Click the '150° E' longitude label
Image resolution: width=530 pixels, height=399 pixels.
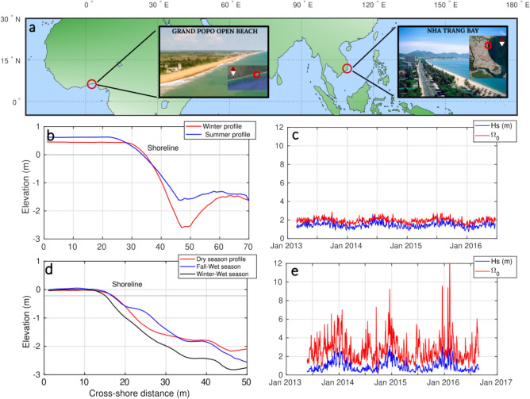[x=446, y=5]
